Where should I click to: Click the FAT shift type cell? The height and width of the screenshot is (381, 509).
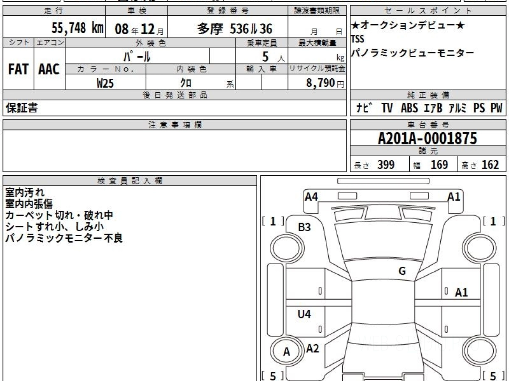(x=18, y=69)
